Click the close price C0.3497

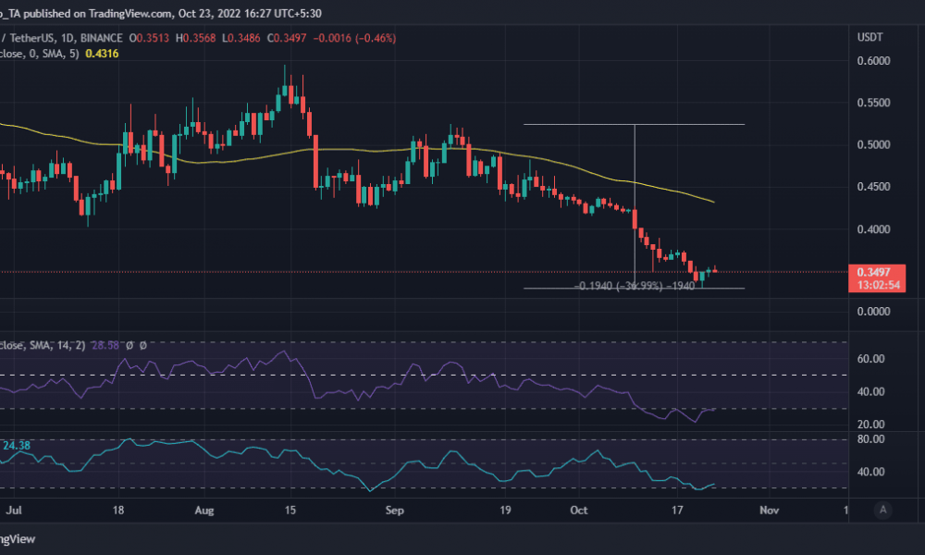[287, 38]
